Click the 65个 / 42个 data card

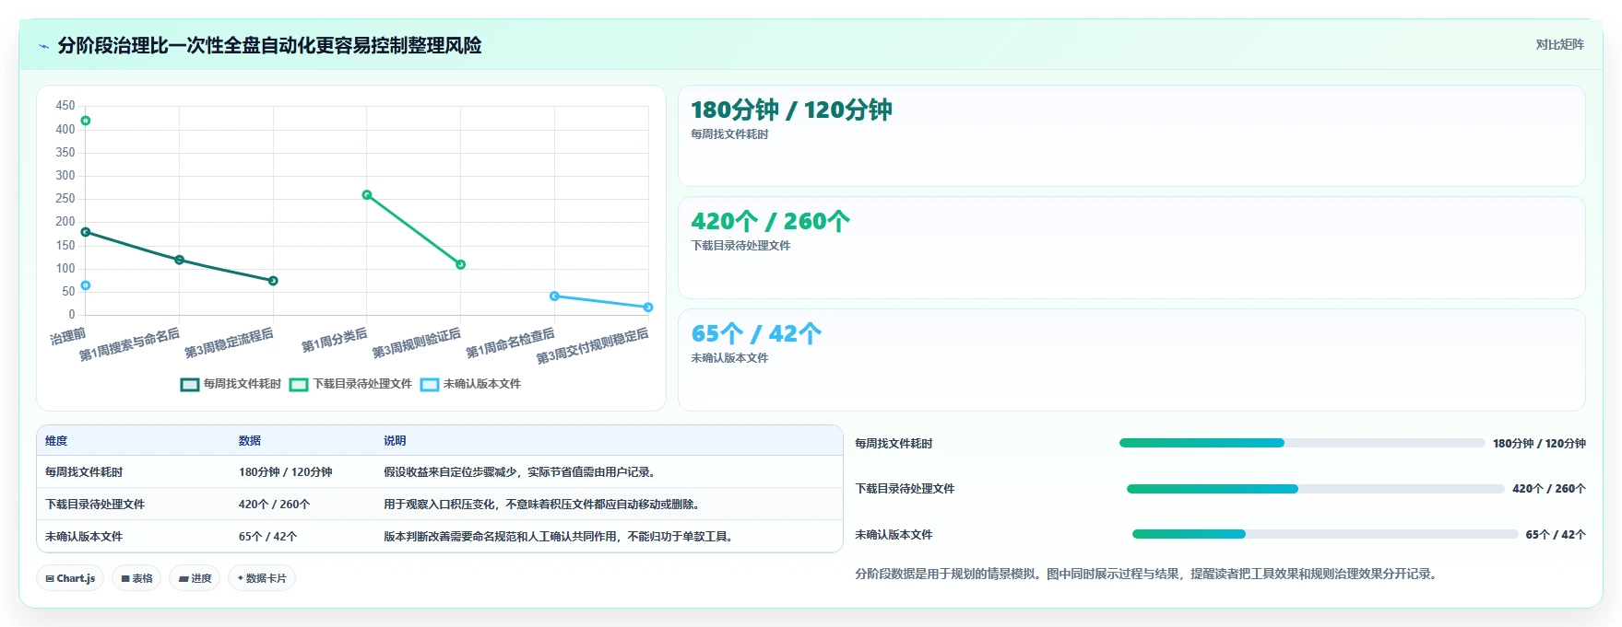point(1131,360)
